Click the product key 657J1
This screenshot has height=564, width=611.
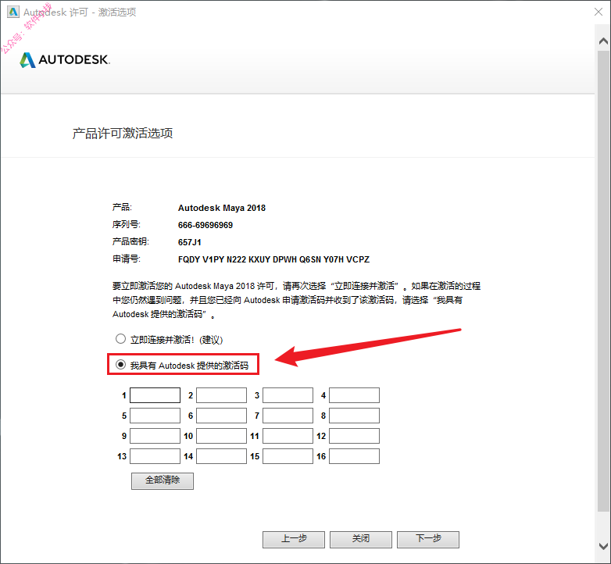point(190,242)
